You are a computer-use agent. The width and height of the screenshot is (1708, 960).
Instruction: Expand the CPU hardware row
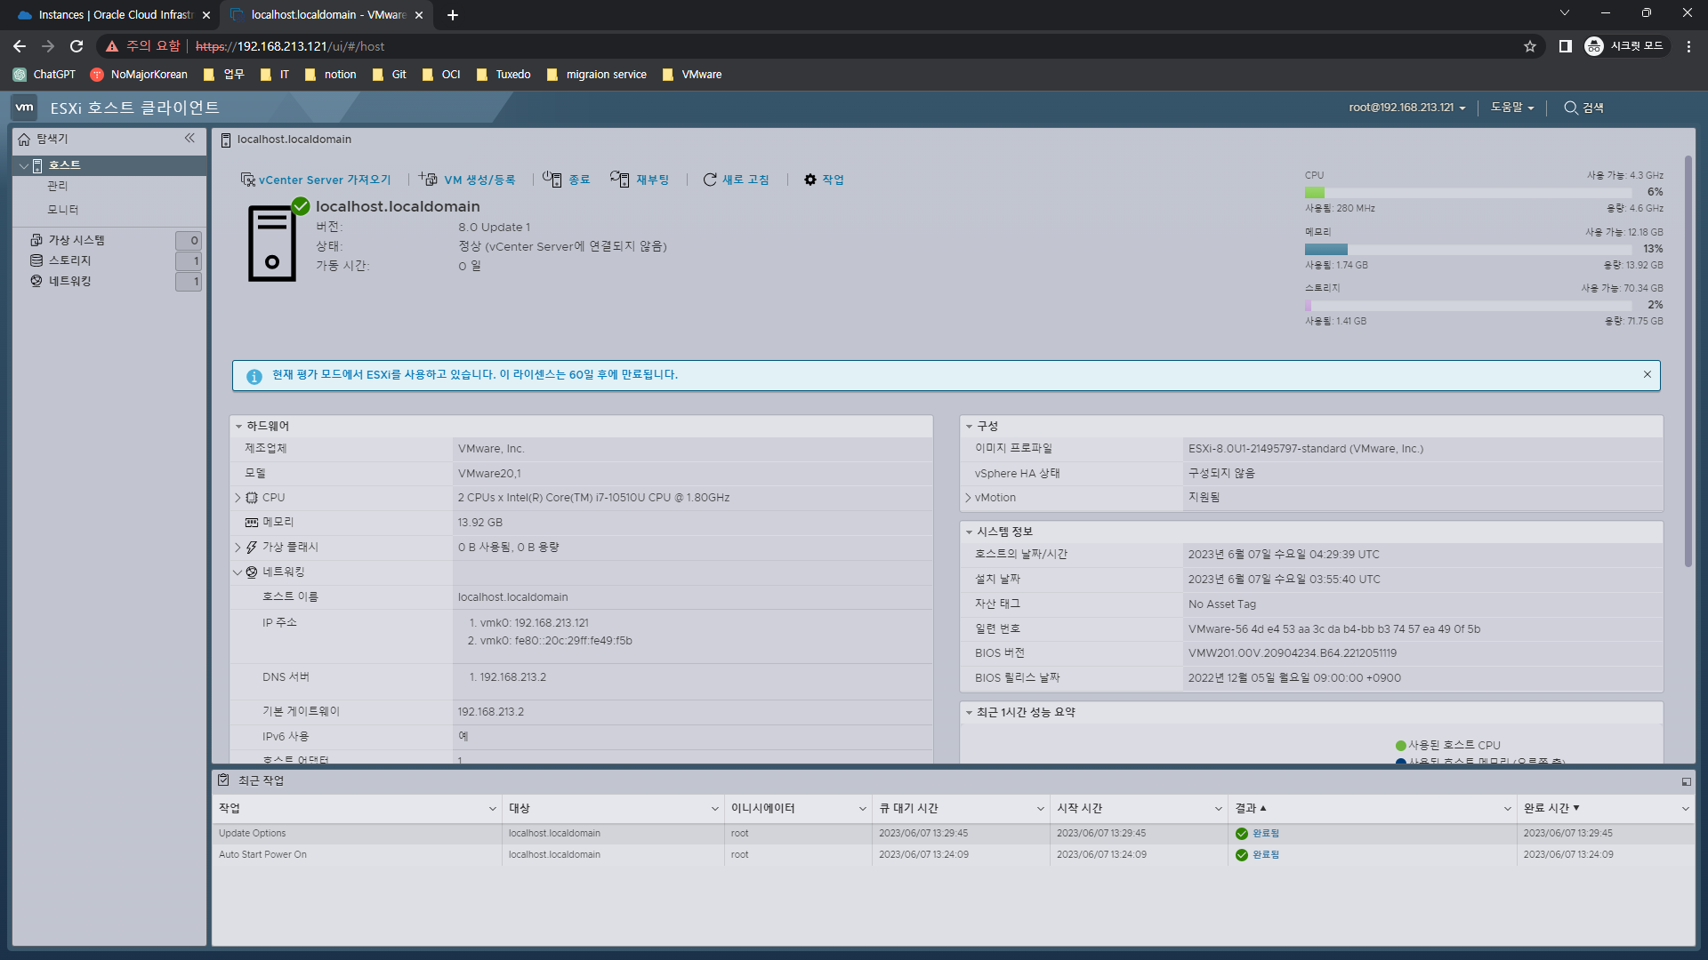238,498
